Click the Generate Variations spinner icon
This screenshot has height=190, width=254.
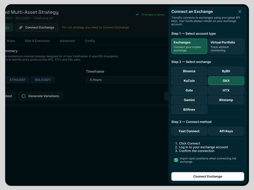pos(24,96)
